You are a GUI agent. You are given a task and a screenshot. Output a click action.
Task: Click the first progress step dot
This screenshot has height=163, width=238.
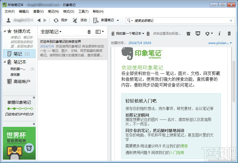click(x=8, y=108)
